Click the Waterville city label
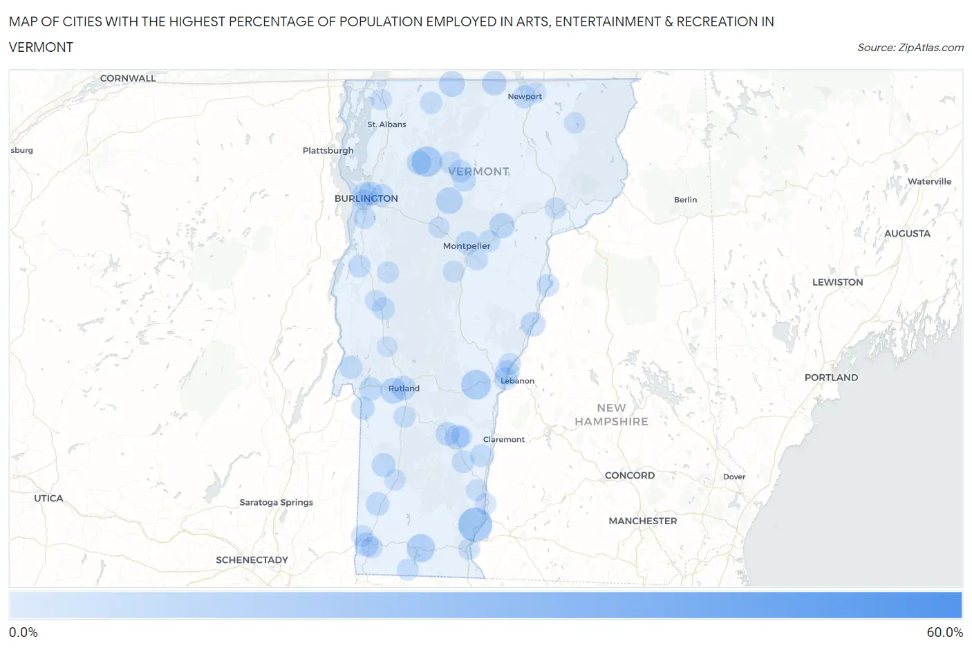Screen dimensions: 972x648 click(930, 182)
